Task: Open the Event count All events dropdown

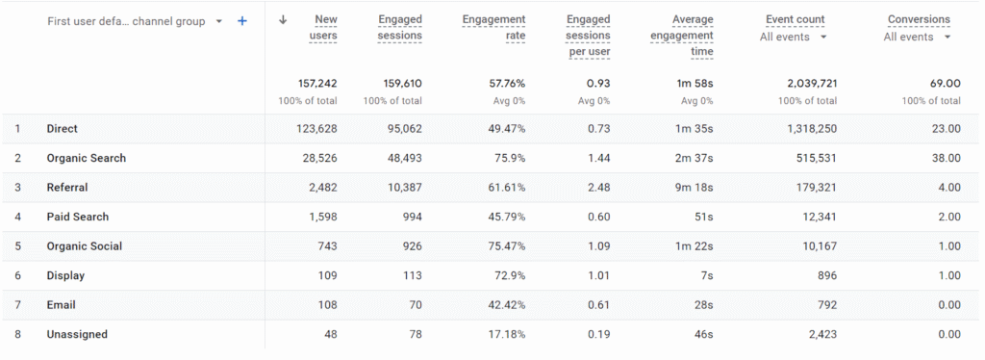Action: 793,38
